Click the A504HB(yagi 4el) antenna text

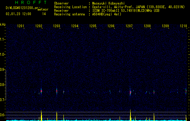click(x=107, y=14)
